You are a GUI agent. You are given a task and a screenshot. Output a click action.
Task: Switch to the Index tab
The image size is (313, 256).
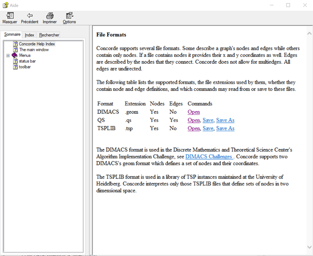tap(30, 35)
